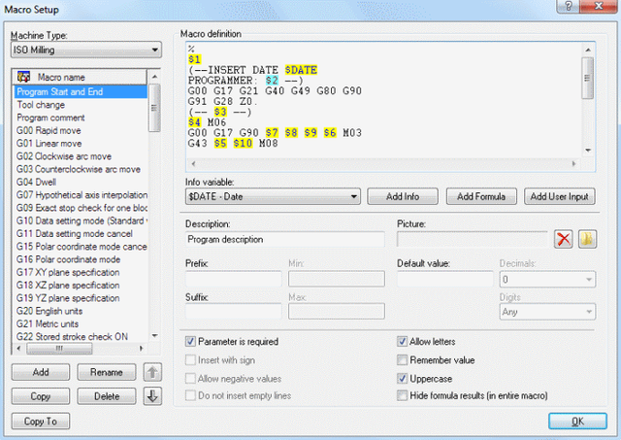Viewport: 621px width, 440px height.
Task: Toggle Allow negative values checkbox
Action: [x=190, y=379]
